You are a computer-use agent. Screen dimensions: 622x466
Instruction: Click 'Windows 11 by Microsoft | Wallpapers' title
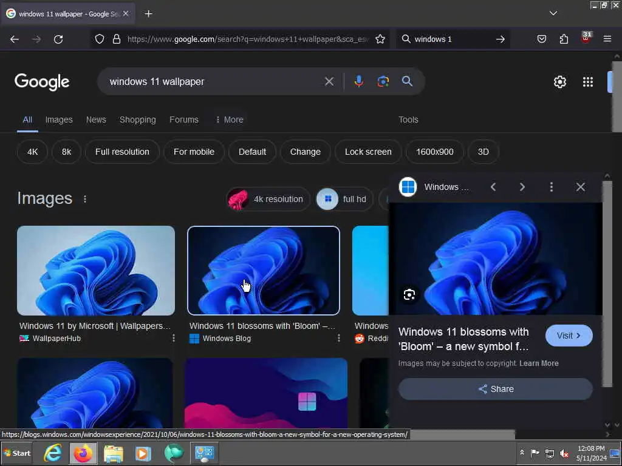point(95,326)
